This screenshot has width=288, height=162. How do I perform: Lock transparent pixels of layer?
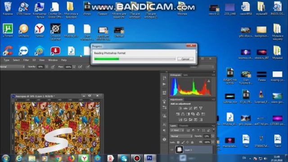[x=178, y=142]
